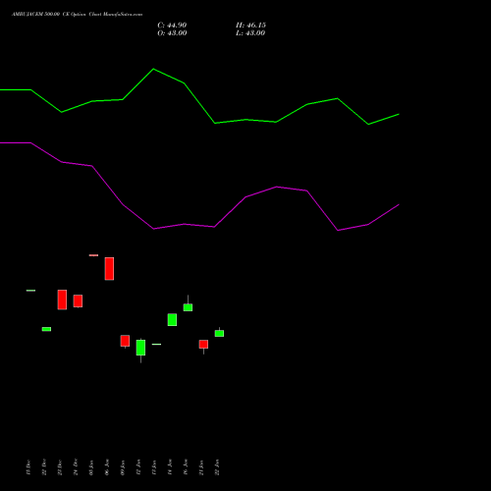The width and height of the screenshot is (491, 491).
Task: Click the 22 Jan date label
Action: [x=217, y=466]
